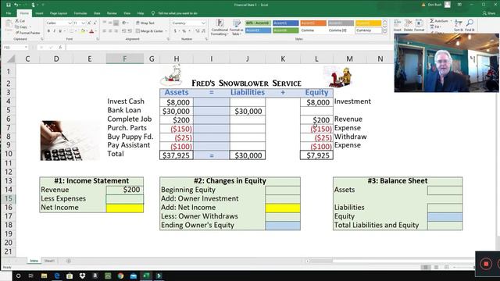Viewport: 500px width, 281px height.
Task: Toggle Italic formatting
Action: click(54, 31)
